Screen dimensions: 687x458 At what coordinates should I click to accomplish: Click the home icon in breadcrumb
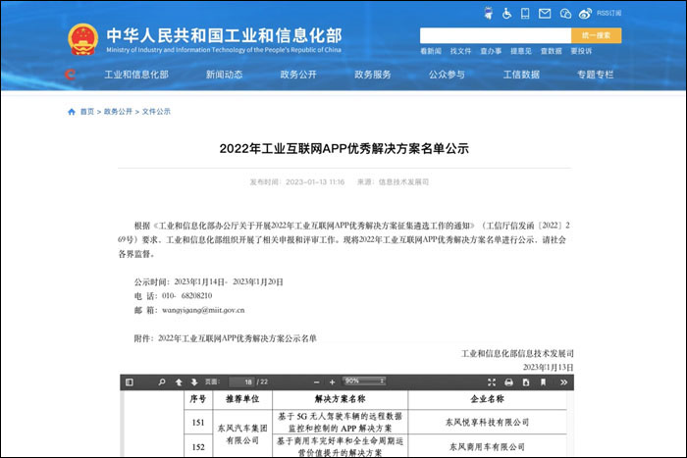72,112
